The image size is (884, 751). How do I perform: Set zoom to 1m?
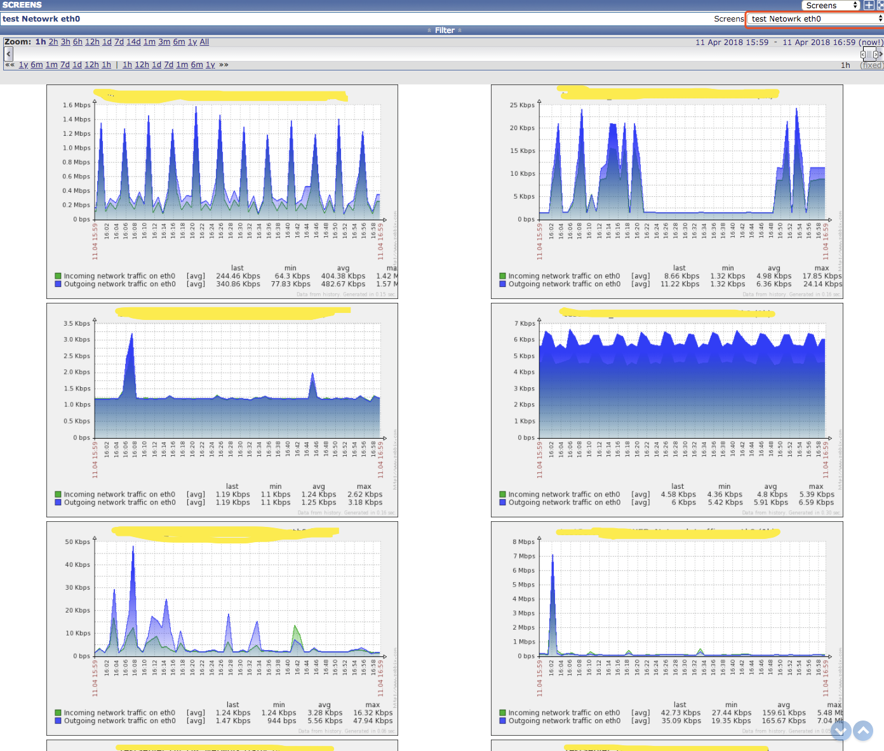tap(149, 42)
